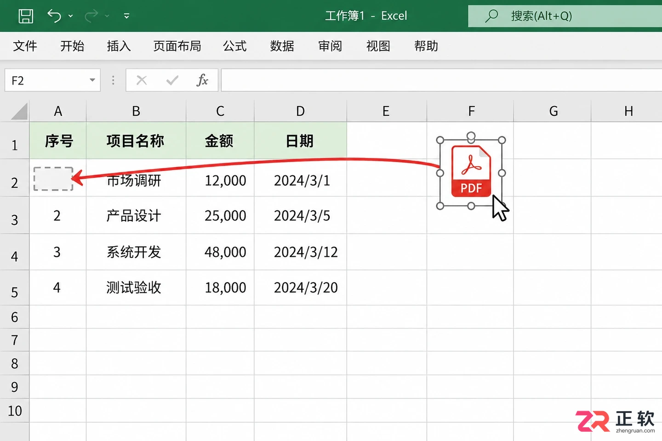Screen dimensions: 662x441
Task: Click the Undo arrow icon
Action: point(54,16)
